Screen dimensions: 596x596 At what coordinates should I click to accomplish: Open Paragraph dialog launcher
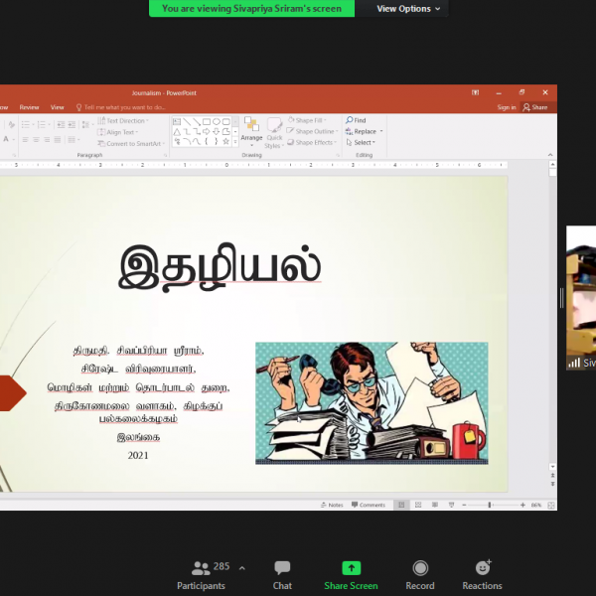point(165,155)
